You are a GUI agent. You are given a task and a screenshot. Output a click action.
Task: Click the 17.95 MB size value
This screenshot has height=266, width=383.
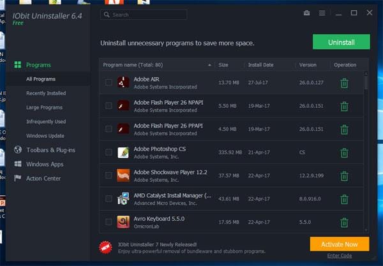click(229, 222)
